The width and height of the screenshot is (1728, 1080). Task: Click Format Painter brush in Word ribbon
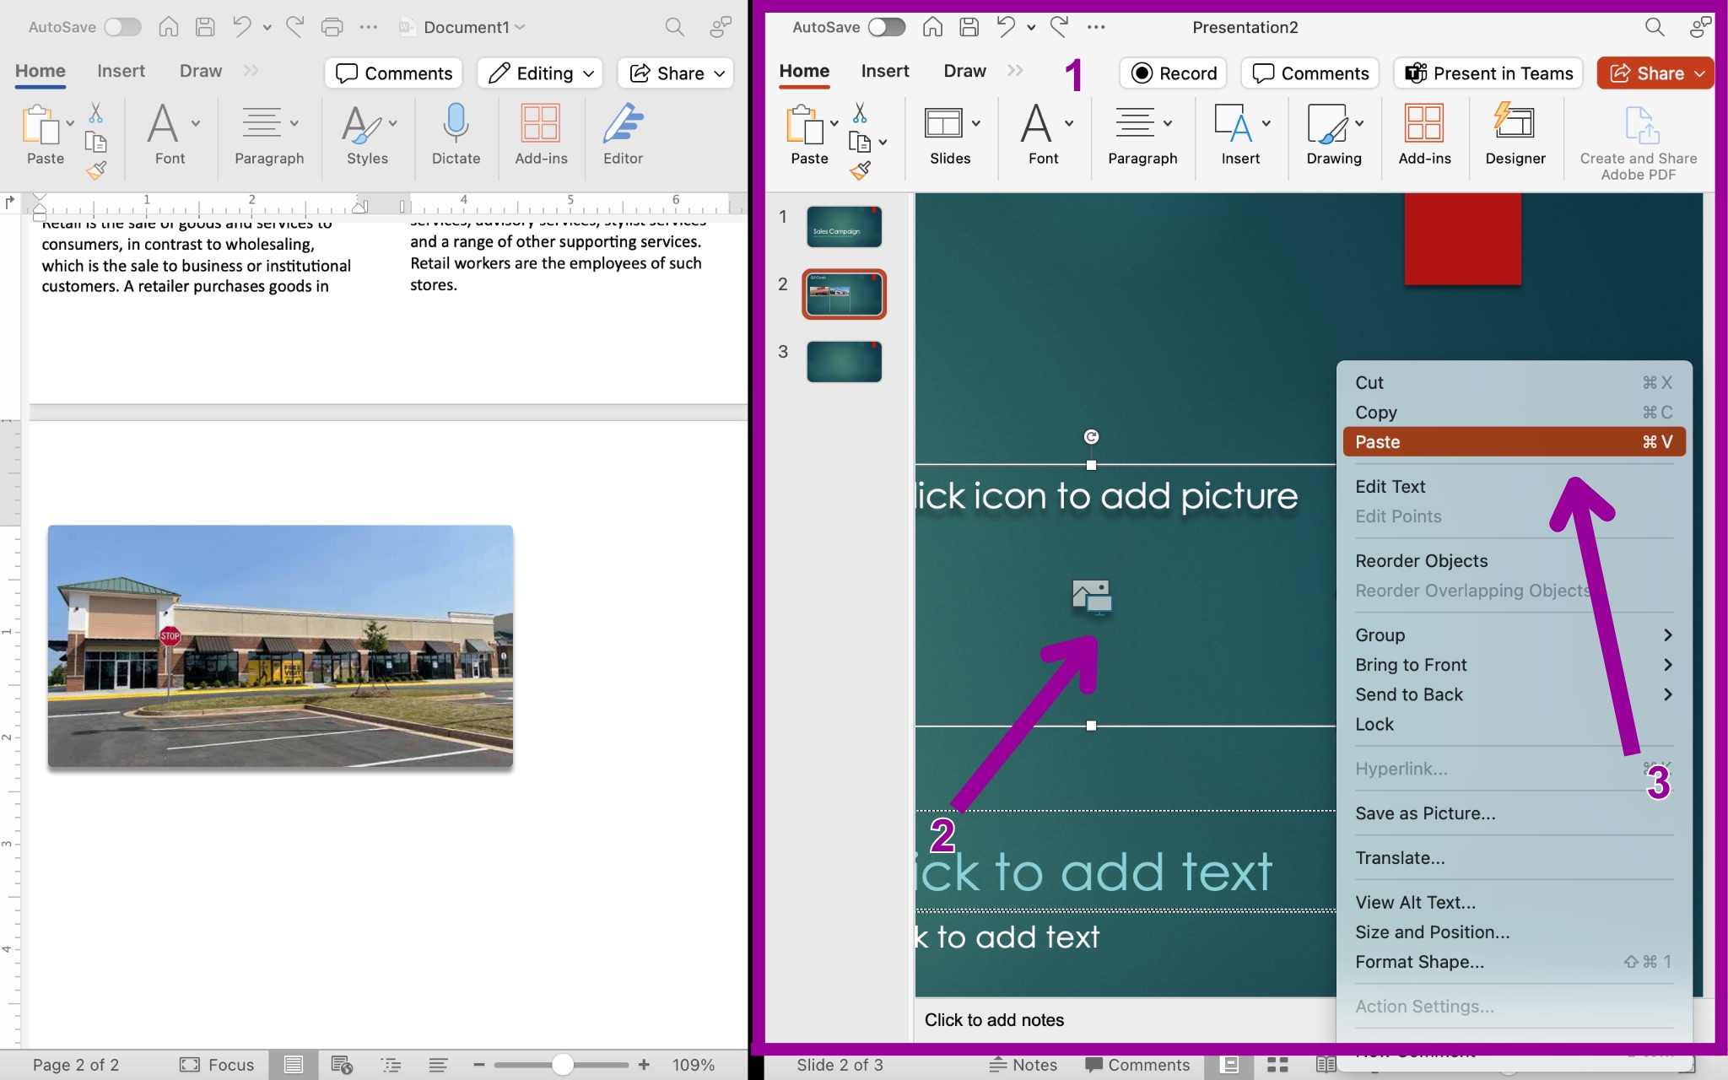click(x=95, y=170)
